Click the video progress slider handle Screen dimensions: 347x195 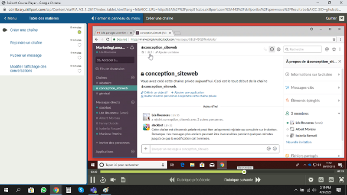[244, 172]
